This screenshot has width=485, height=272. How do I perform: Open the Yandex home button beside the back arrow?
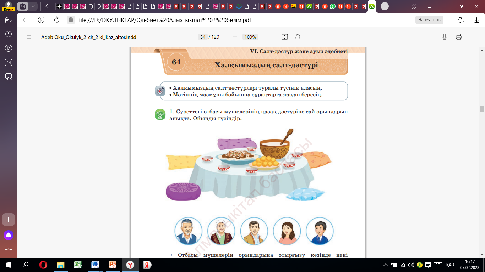(x=41, y=20)
